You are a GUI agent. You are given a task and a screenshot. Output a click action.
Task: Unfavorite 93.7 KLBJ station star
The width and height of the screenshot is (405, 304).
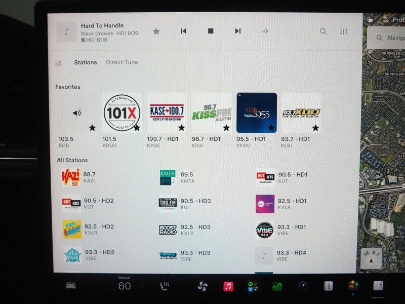click(x=315, y=128)
